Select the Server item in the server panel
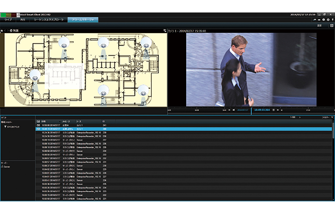The width and height of the screenshot is (335, 211). click(7, 167)
